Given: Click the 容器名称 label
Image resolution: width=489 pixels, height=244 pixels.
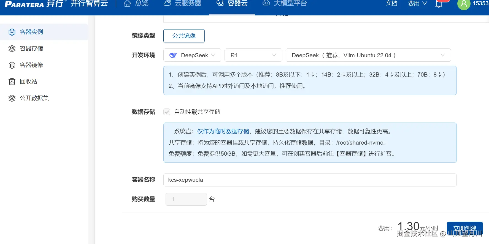Looking at the screenshot, I should pyautogui.click(x=144, y=180).
